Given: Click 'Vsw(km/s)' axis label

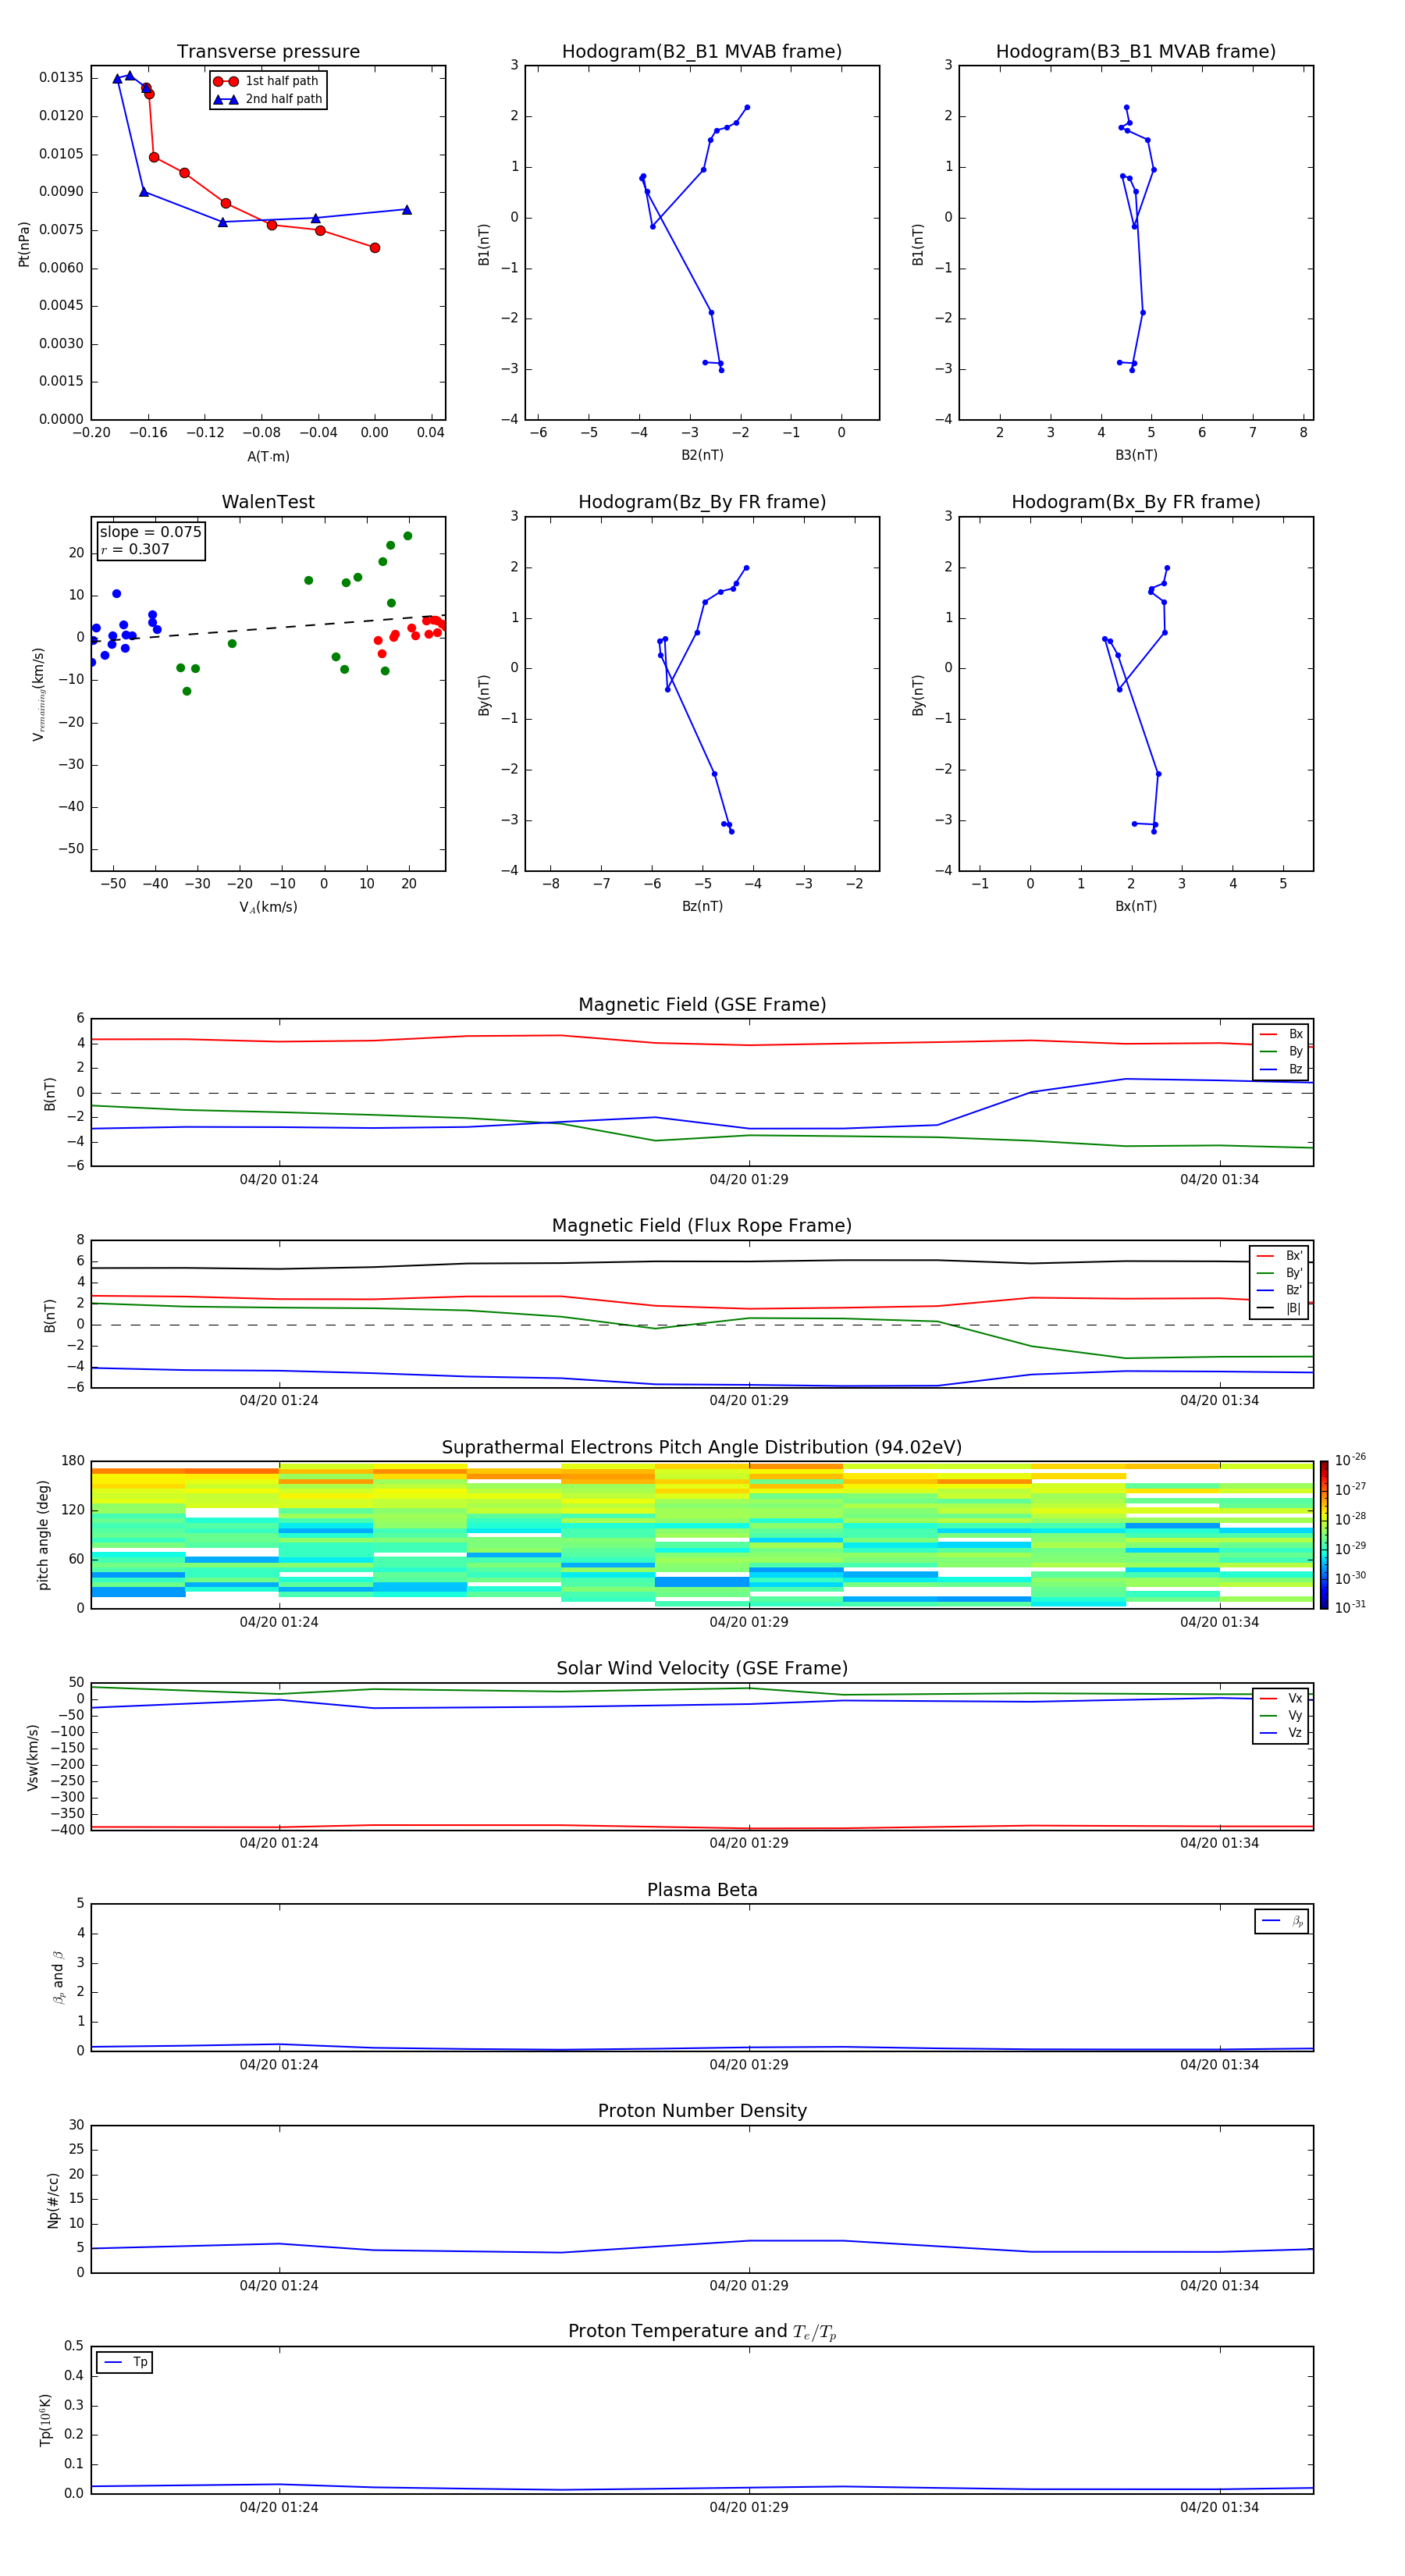Looking at the screenshot, I should pyautogui.click(x=33, y=1757).
